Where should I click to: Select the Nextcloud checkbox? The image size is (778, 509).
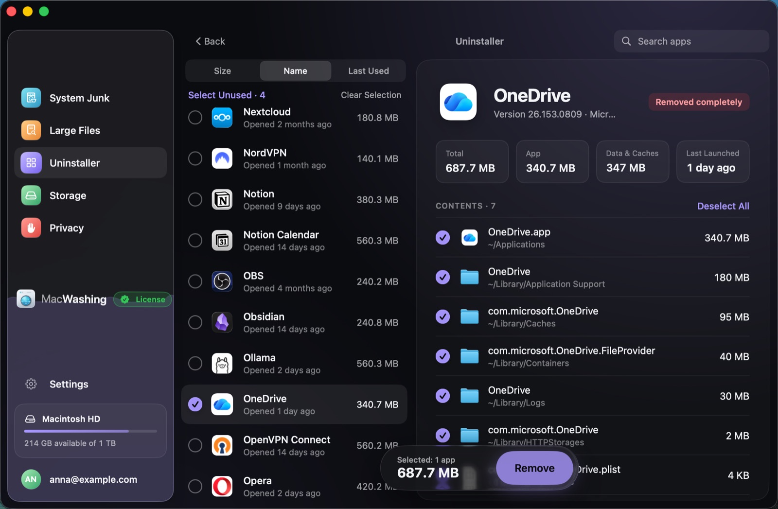(x=195, y=118)
